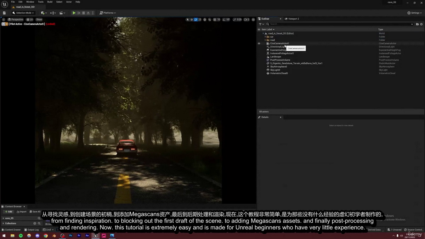425x239 pixels.
Task: Sort the Outliner by Type column
Action: (381, 29)
